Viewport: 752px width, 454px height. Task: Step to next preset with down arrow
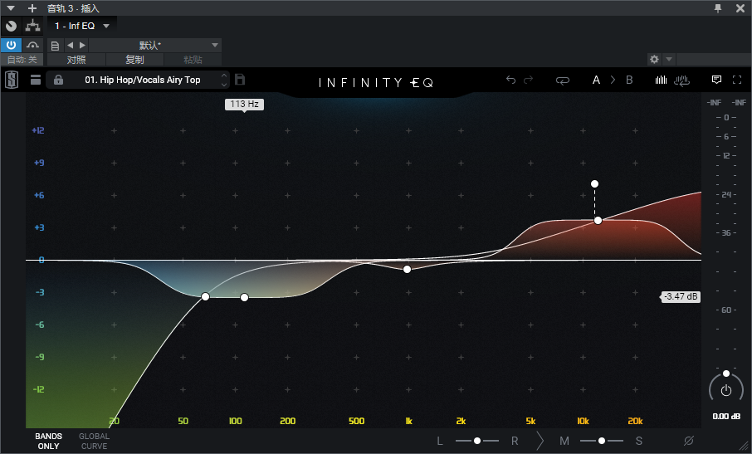(224, 85)
